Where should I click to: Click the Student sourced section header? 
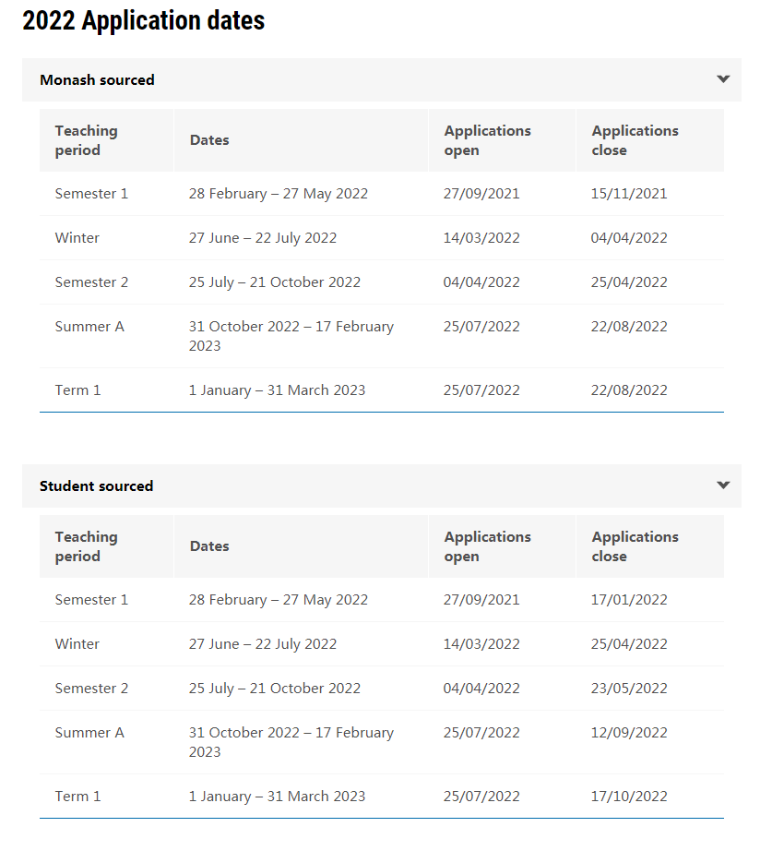pyautogui.click(x=382, y=485)
